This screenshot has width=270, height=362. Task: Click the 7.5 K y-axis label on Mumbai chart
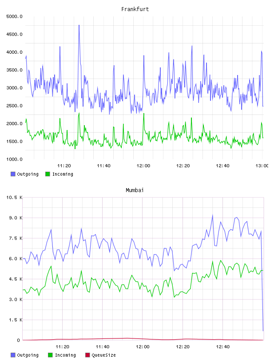(x=16, y=238)
